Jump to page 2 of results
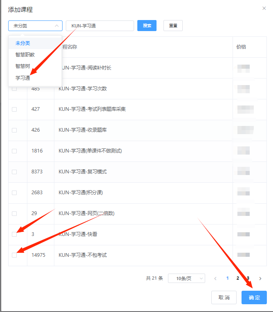 pyautogui.click(x=237, y=278)
